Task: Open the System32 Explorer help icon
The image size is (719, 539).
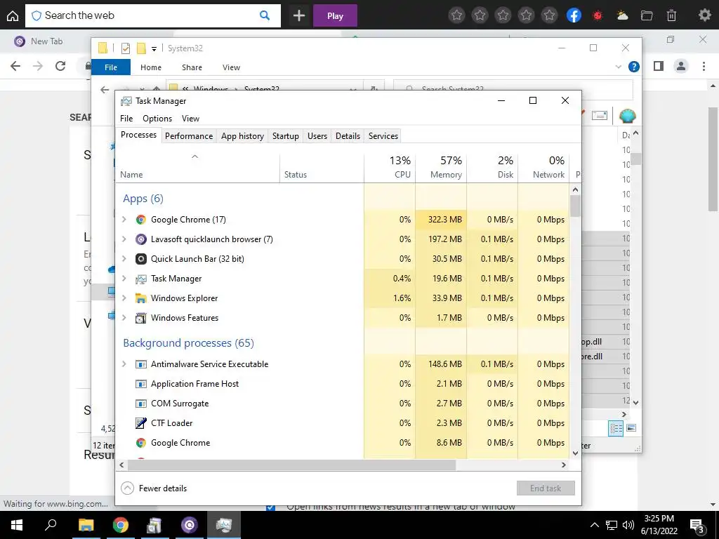Action: point(634,67)
